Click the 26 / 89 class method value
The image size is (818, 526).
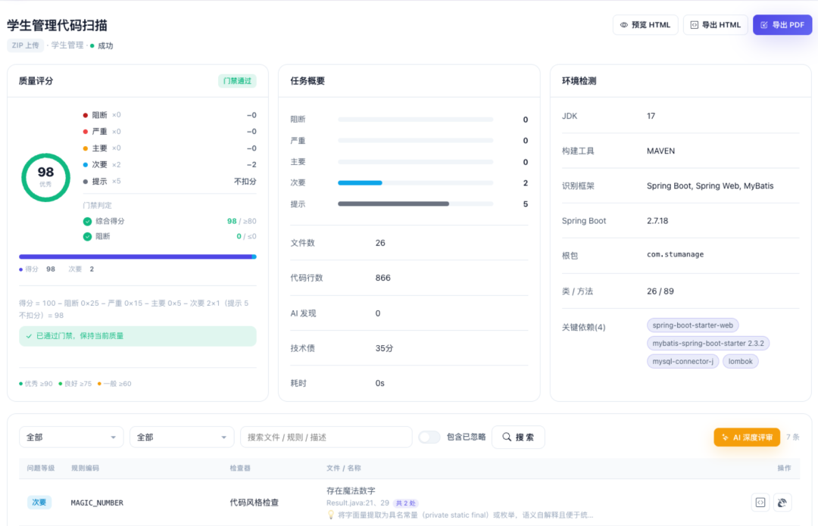coord(660,291)
